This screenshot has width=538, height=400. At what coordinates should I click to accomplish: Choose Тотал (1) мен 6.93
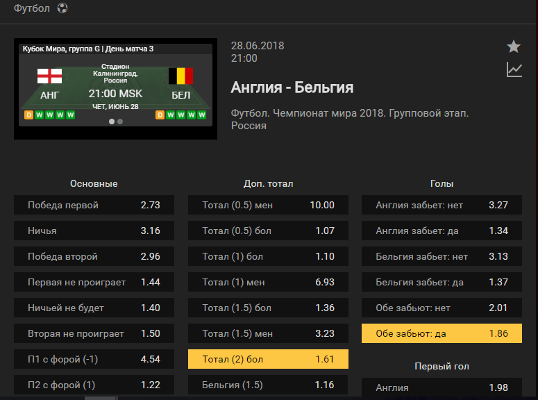(269, 282)
